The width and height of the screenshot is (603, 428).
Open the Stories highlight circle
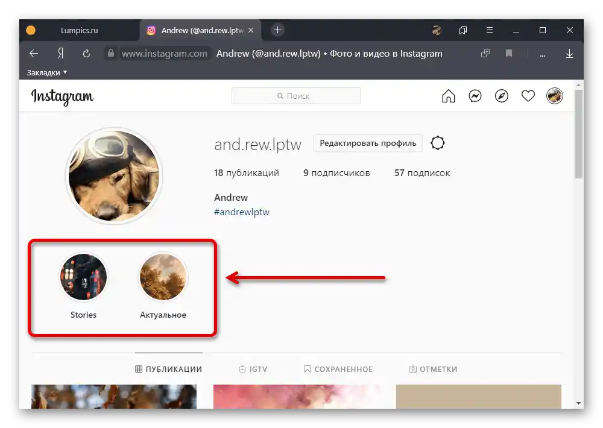(83, 277)
